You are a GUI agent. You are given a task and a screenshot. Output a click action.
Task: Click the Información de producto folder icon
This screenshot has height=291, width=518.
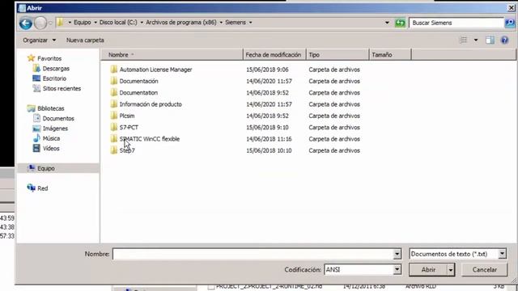(x=113, y=104)
